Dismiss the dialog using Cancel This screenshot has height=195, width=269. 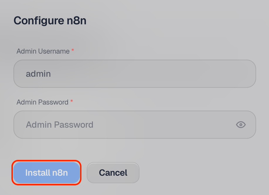tap(113, 172)
